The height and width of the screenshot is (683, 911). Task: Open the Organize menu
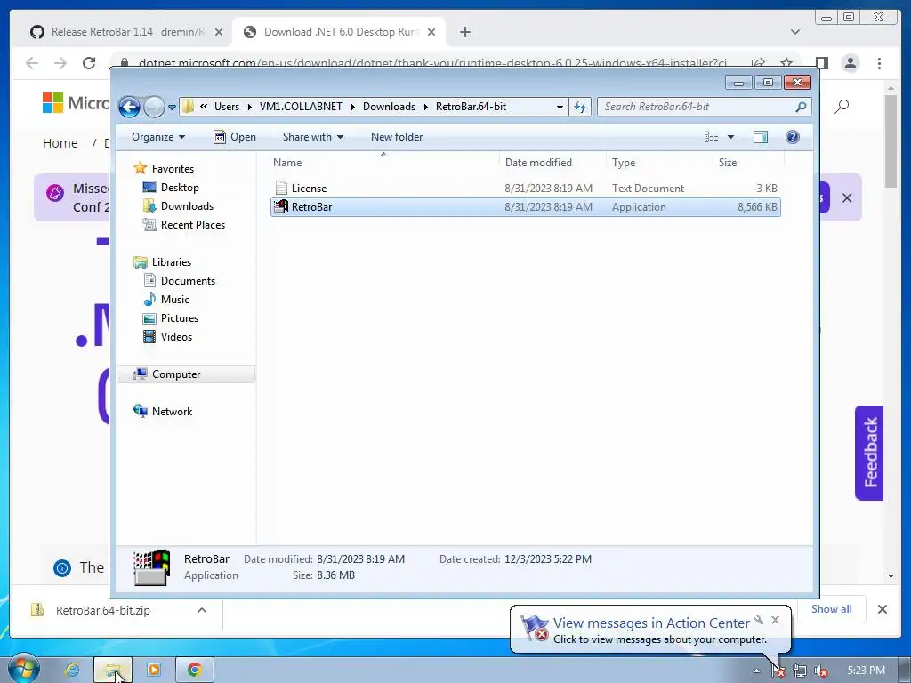click(158, 137)
